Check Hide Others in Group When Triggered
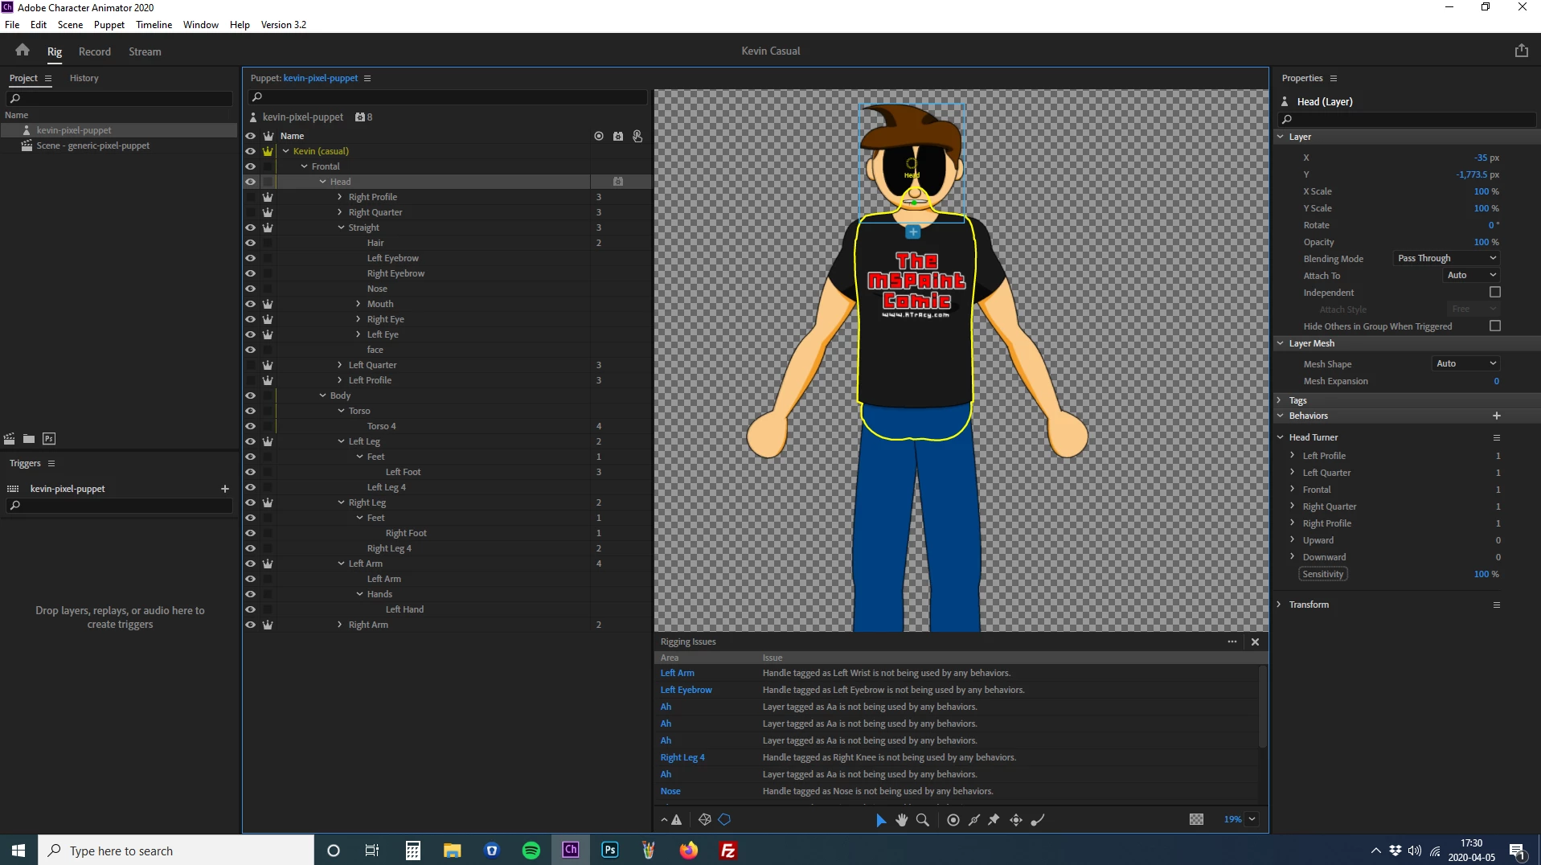This screenshot has height=865, width=1541. point(1495,326)
